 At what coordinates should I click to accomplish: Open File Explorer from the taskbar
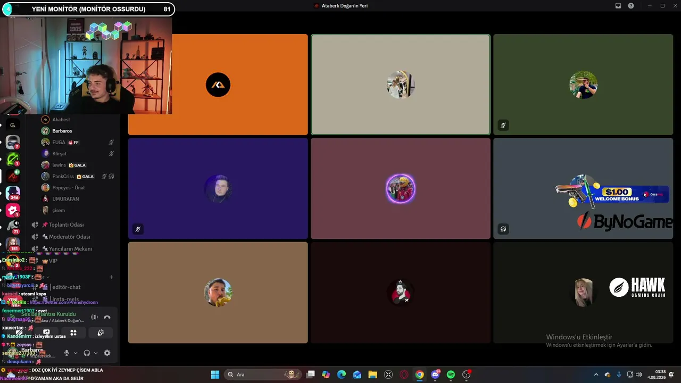coord(372,374)
